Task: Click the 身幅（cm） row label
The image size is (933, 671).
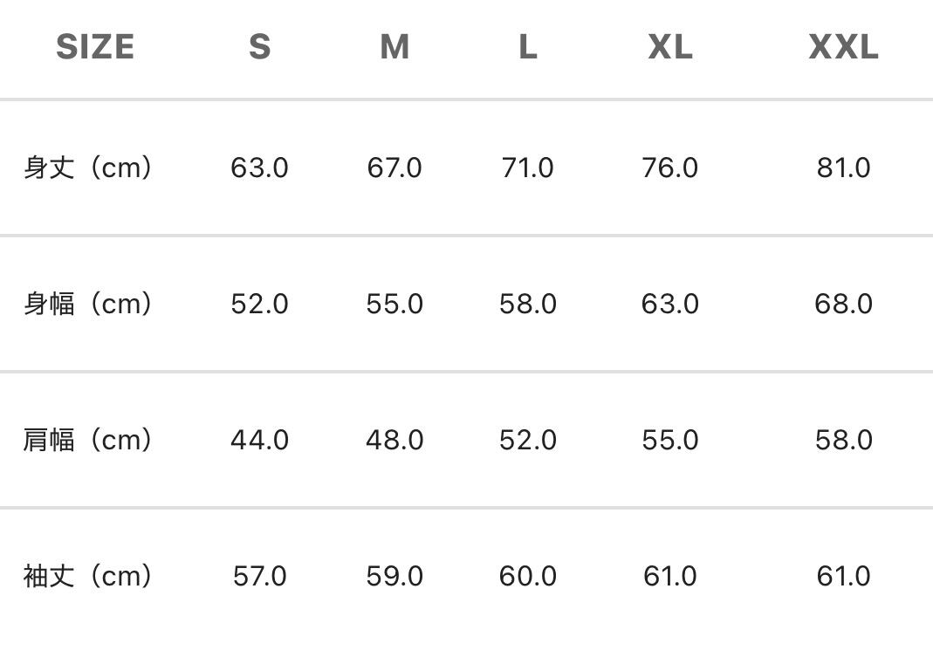Action: 88,304
